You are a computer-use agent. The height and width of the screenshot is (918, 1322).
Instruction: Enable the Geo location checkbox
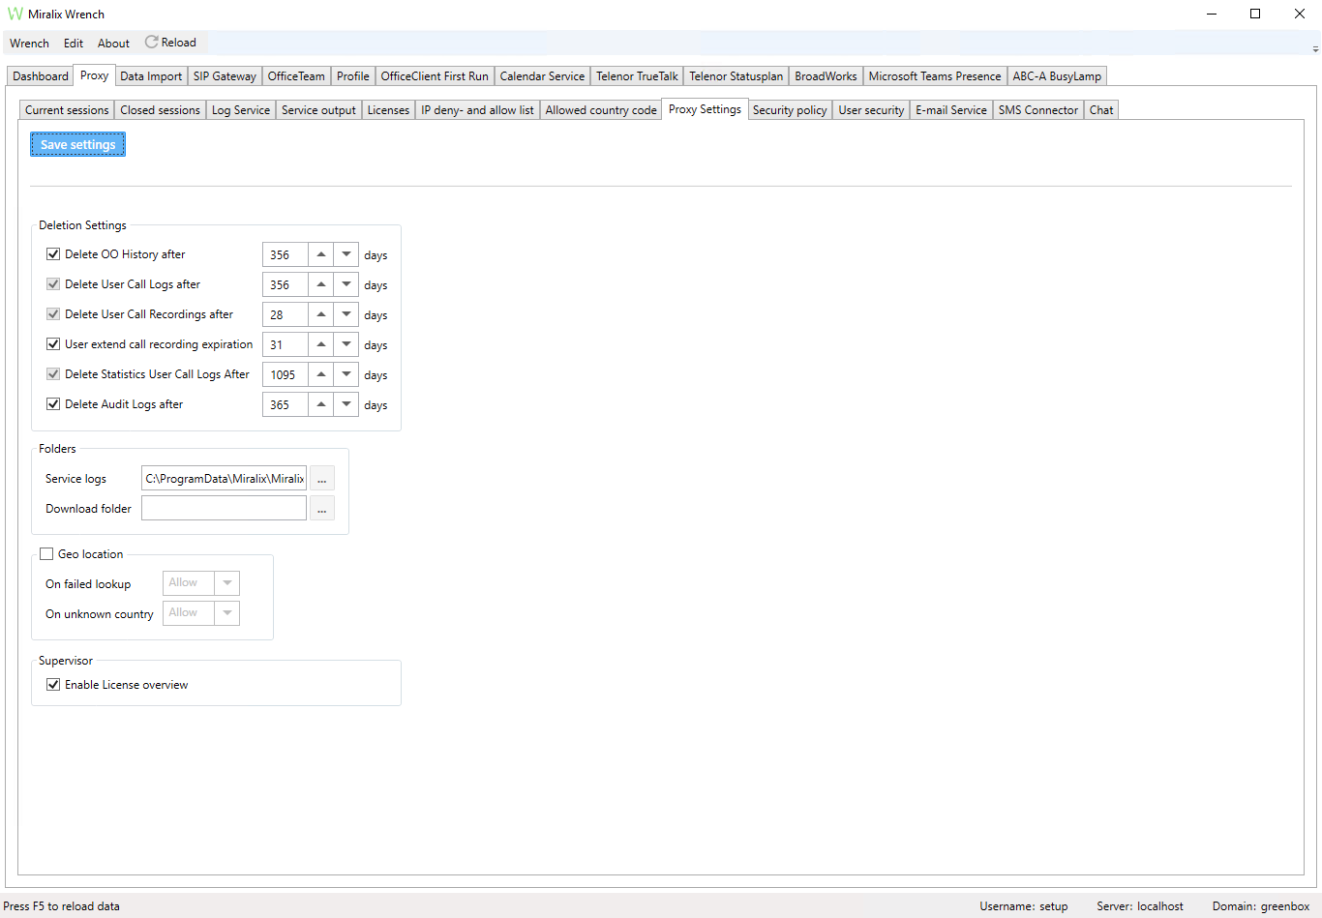click(46, 554)
